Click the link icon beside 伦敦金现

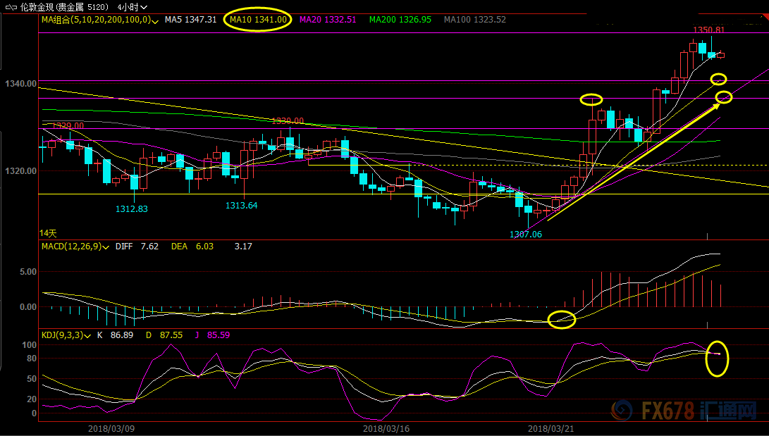point(11,7)
